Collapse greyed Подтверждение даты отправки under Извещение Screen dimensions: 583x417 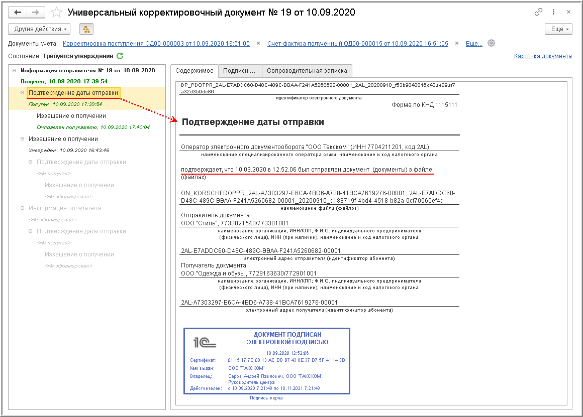click(x=31, y=162)
